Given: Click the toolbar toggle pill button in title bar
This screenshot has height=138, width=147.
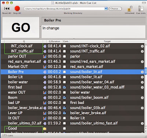Looking at the screenshot, I should pos(144,3).
